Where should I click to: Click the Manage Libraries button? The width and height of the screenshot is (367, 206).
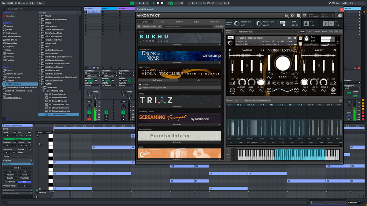[150, 27]
